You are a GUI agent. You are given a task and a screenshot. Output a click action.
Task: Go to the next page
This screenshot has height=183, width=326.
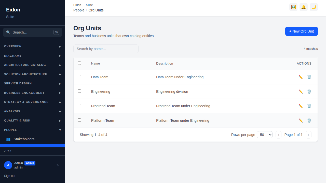308,135
